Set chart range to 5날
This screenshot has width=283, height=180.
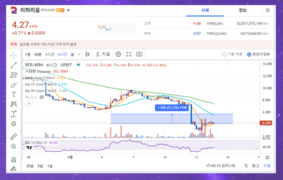pos(40,166)
